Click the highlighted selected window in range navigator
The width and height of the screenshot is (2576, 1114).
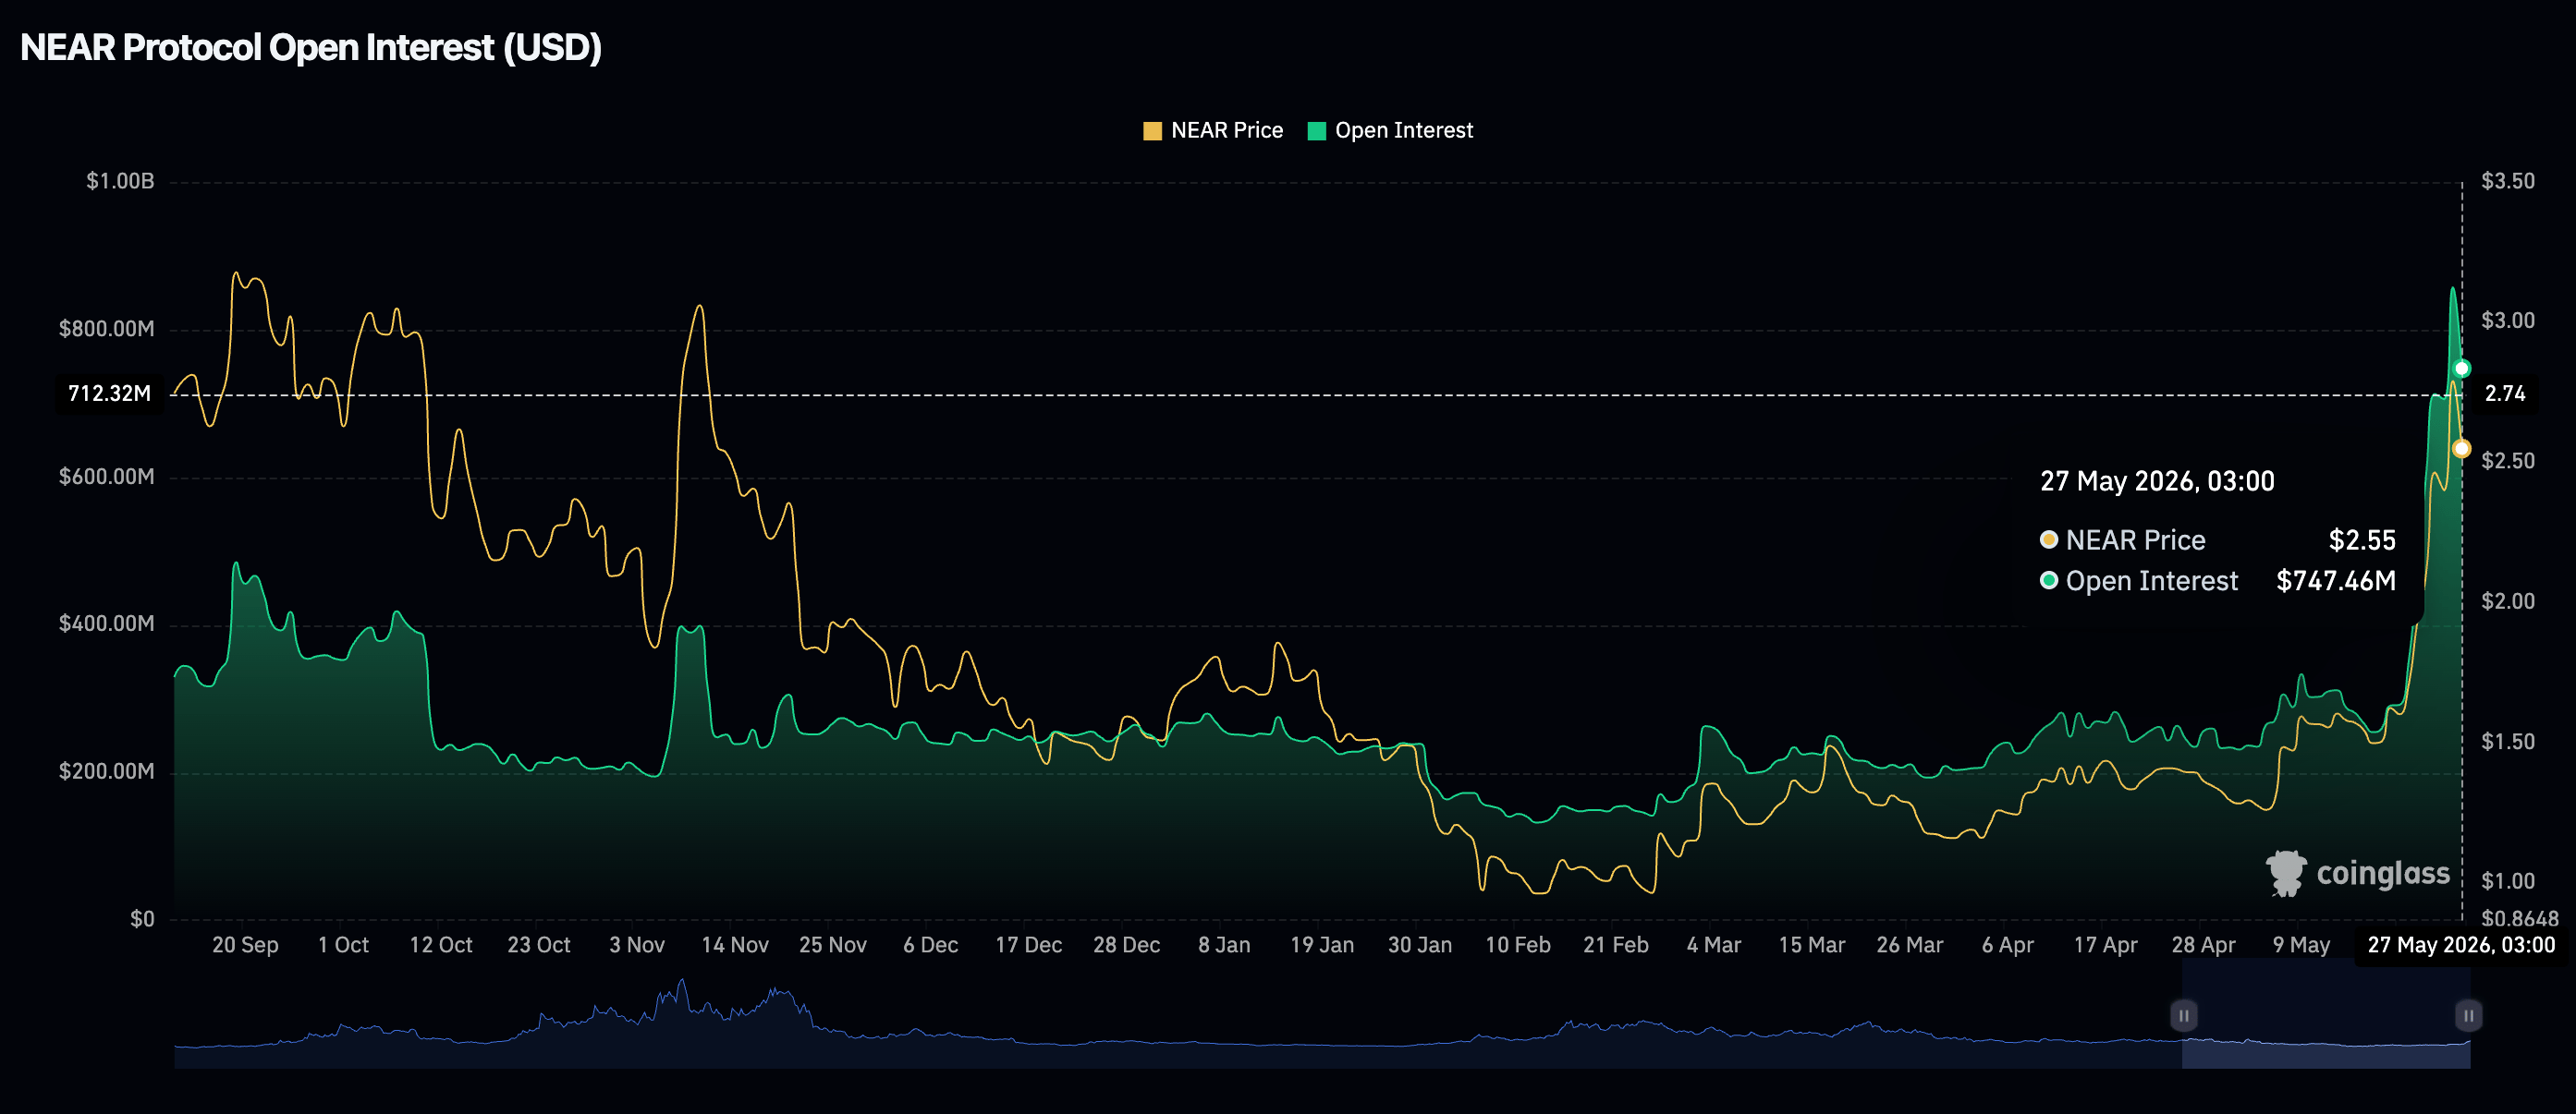coord(2326,1013)
